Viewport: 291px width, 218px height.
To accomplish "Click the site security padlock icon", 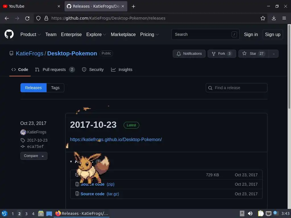I will pos(46,18).
